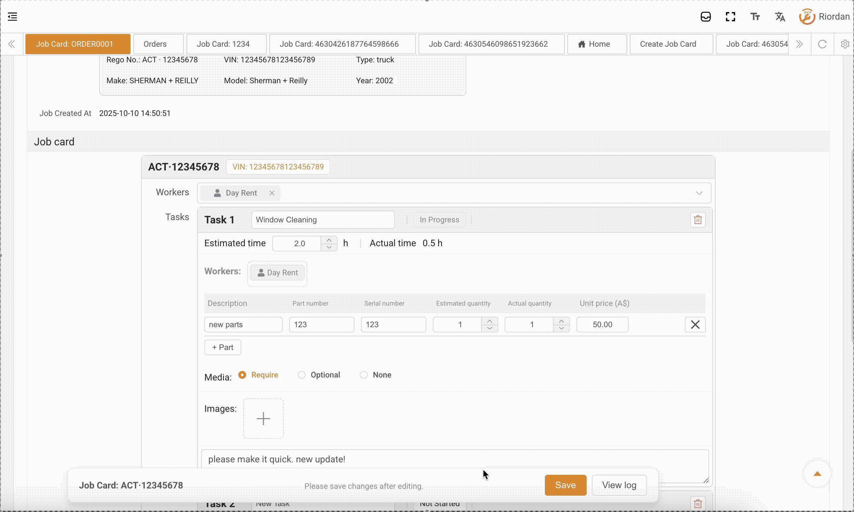
Task: Open the translate language icon
Action: coord(780,16)
